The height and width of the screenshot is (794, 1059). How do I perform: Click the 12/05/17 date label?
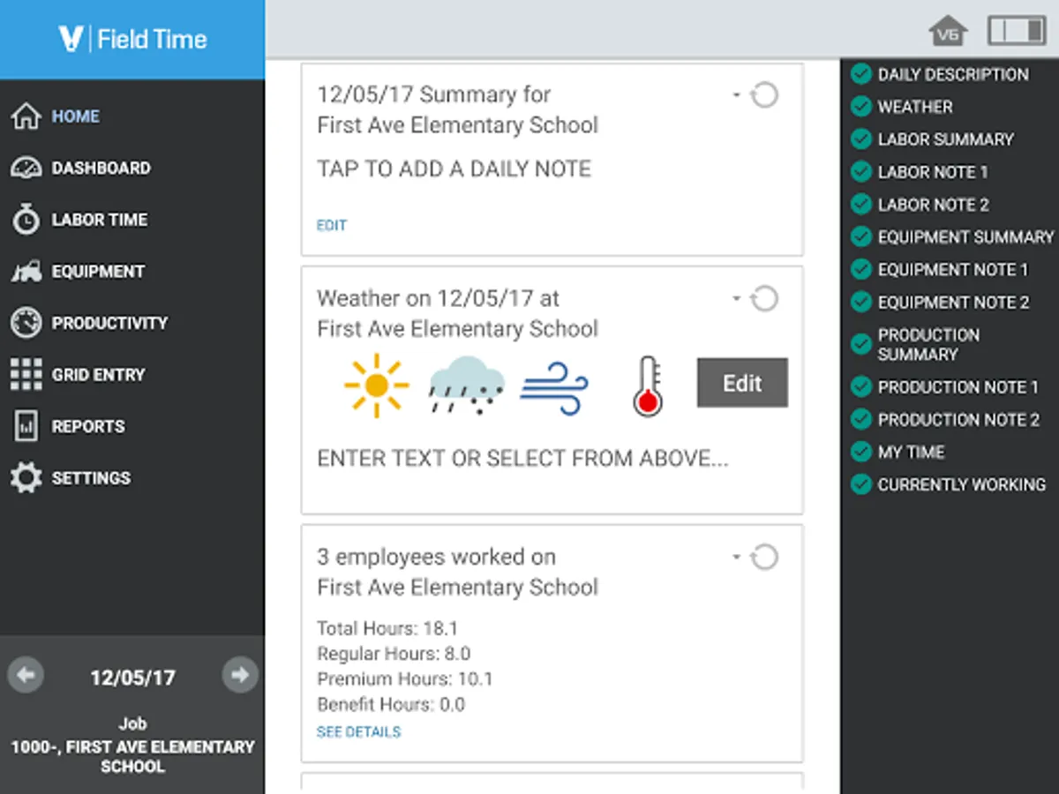(x=132, y=678)
